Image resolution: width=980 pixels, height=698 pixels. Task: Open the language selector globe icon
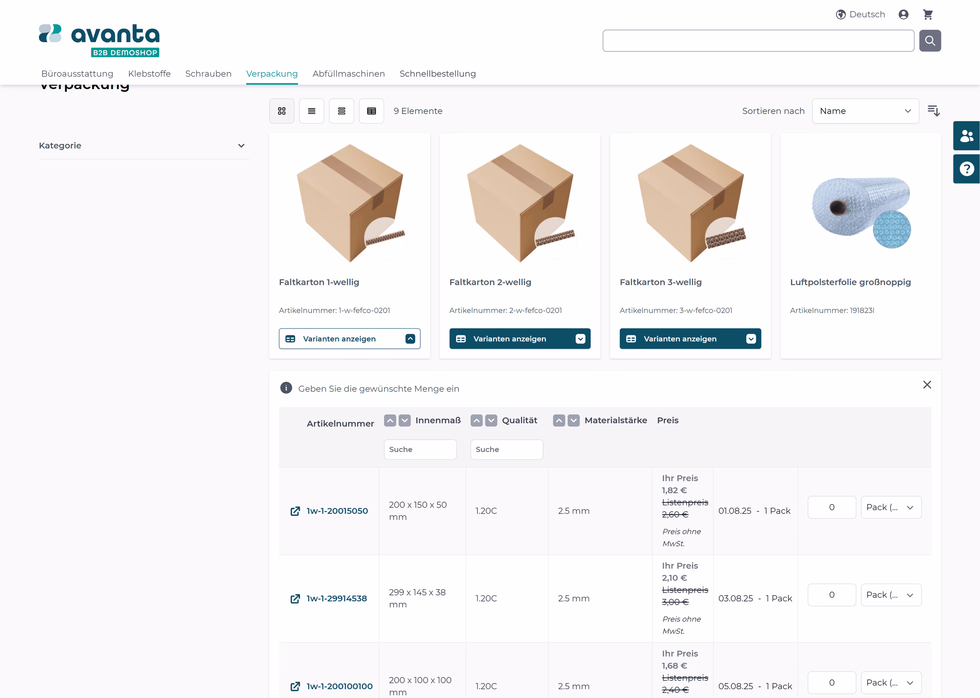(840, 15)
